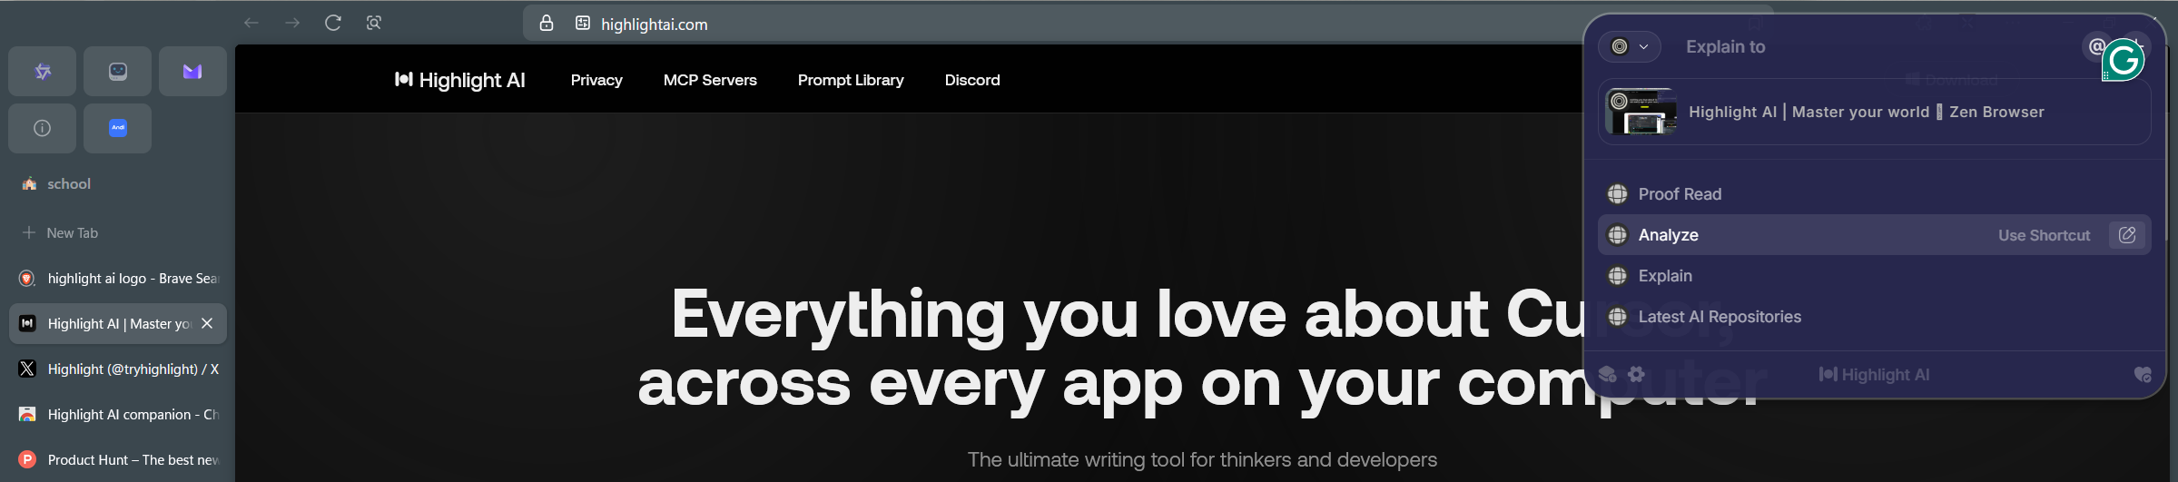Click the padlock site security icon
This screenshot has height=482, width=2178.
click(x=547, y=24)
